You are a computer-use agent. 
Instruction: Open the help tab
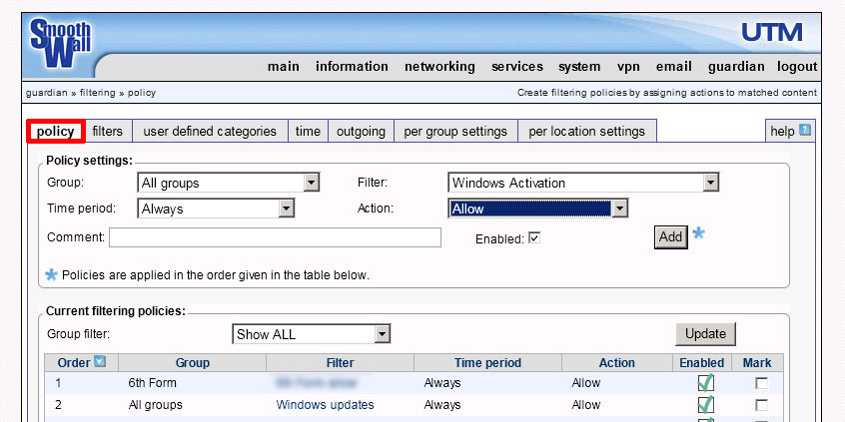click(790, 132)
